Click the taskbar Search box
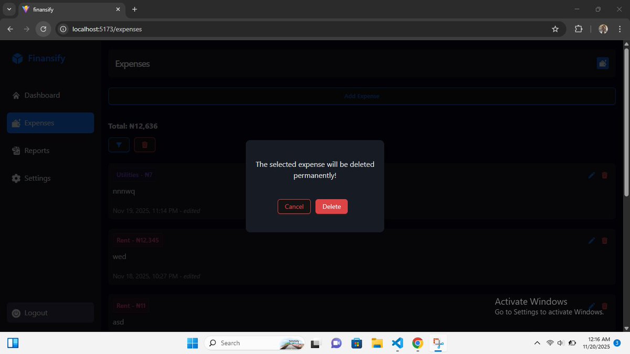The width and height of the screenshot is (630, 354). (x=254, y=343)
